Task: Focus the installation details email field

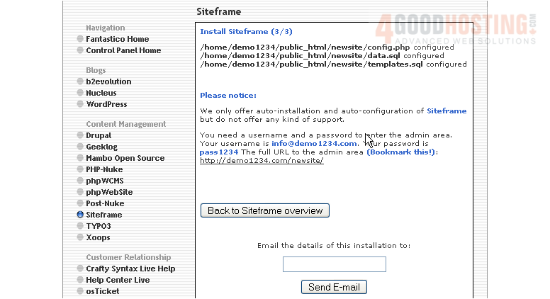Action: tap(334, 264)
